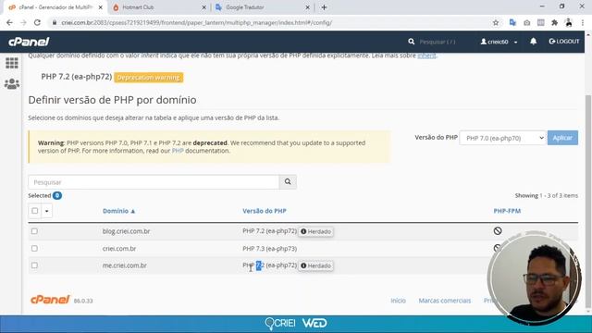
Task: Click the camera screenshot extension icon
Action: [x=526, y=22]
